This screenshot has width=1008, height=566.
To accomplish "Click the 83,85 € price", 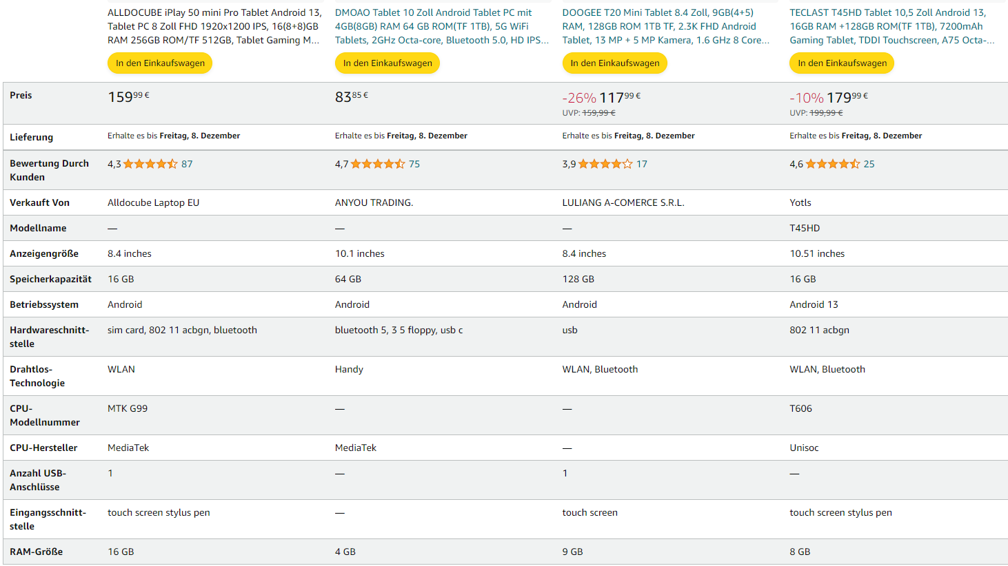I will (352, 97).
